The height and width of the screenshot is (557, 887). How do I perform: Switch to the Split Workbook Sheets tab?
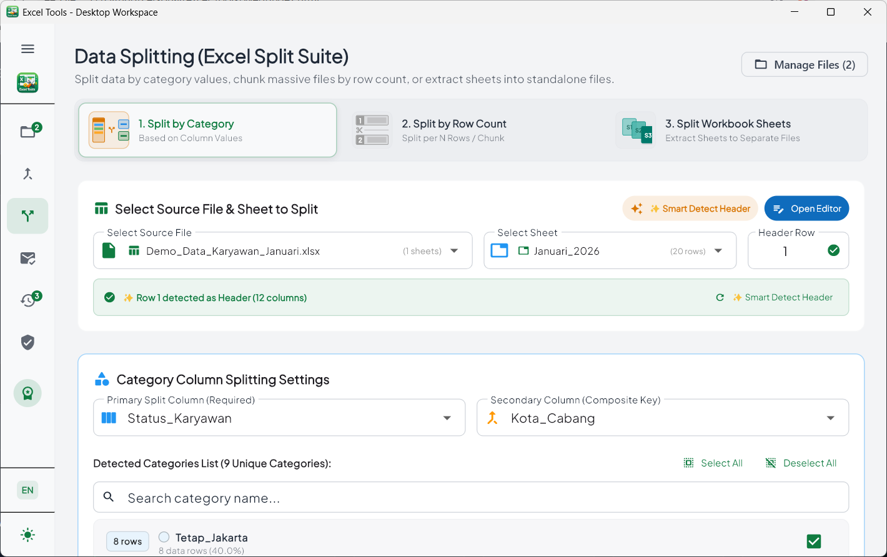pyautogui.click(x=735, y=130)
